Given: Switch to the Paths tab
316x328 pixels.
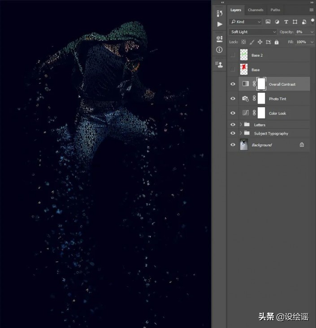Looking at the screenshot, I should [275, 10].
